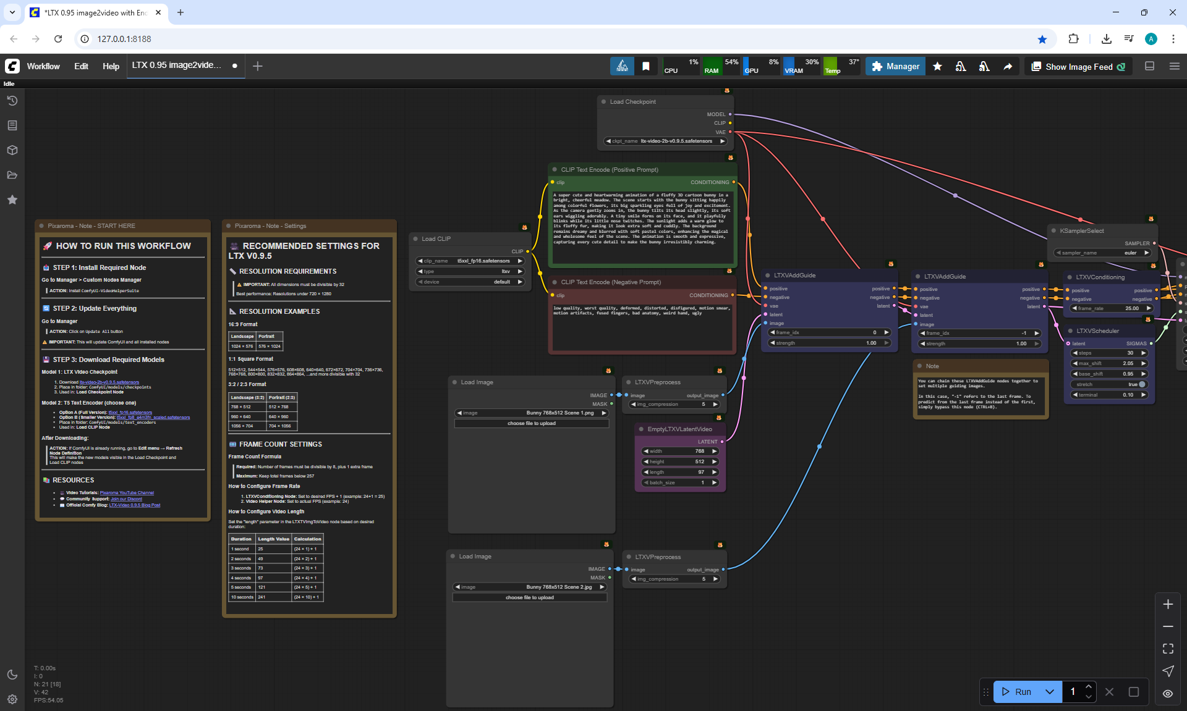Click fit view icon on canvas controls
1187x711 pixels.
(x=1168, y=649)
